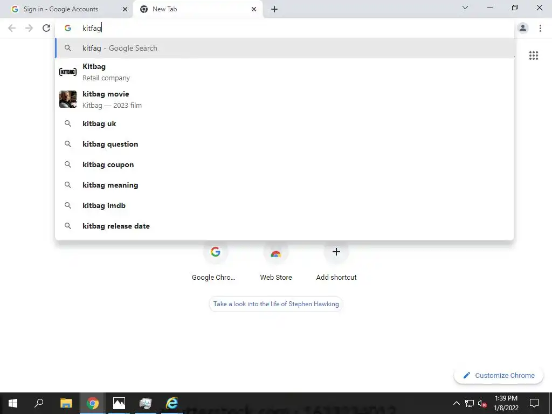
Task: Select the New Tab tab
Action: [x=198, y=9]
